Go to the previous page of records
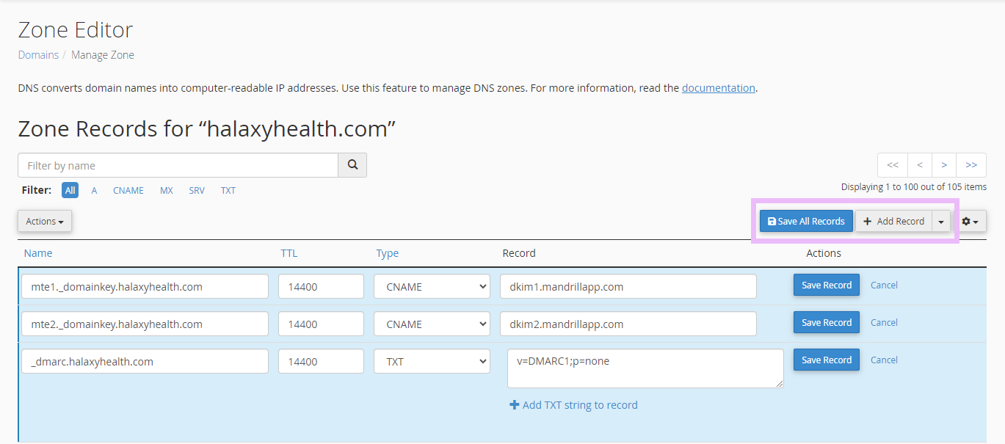The height and width of the screenshot is (444, 1005). [x=920, y=165]
